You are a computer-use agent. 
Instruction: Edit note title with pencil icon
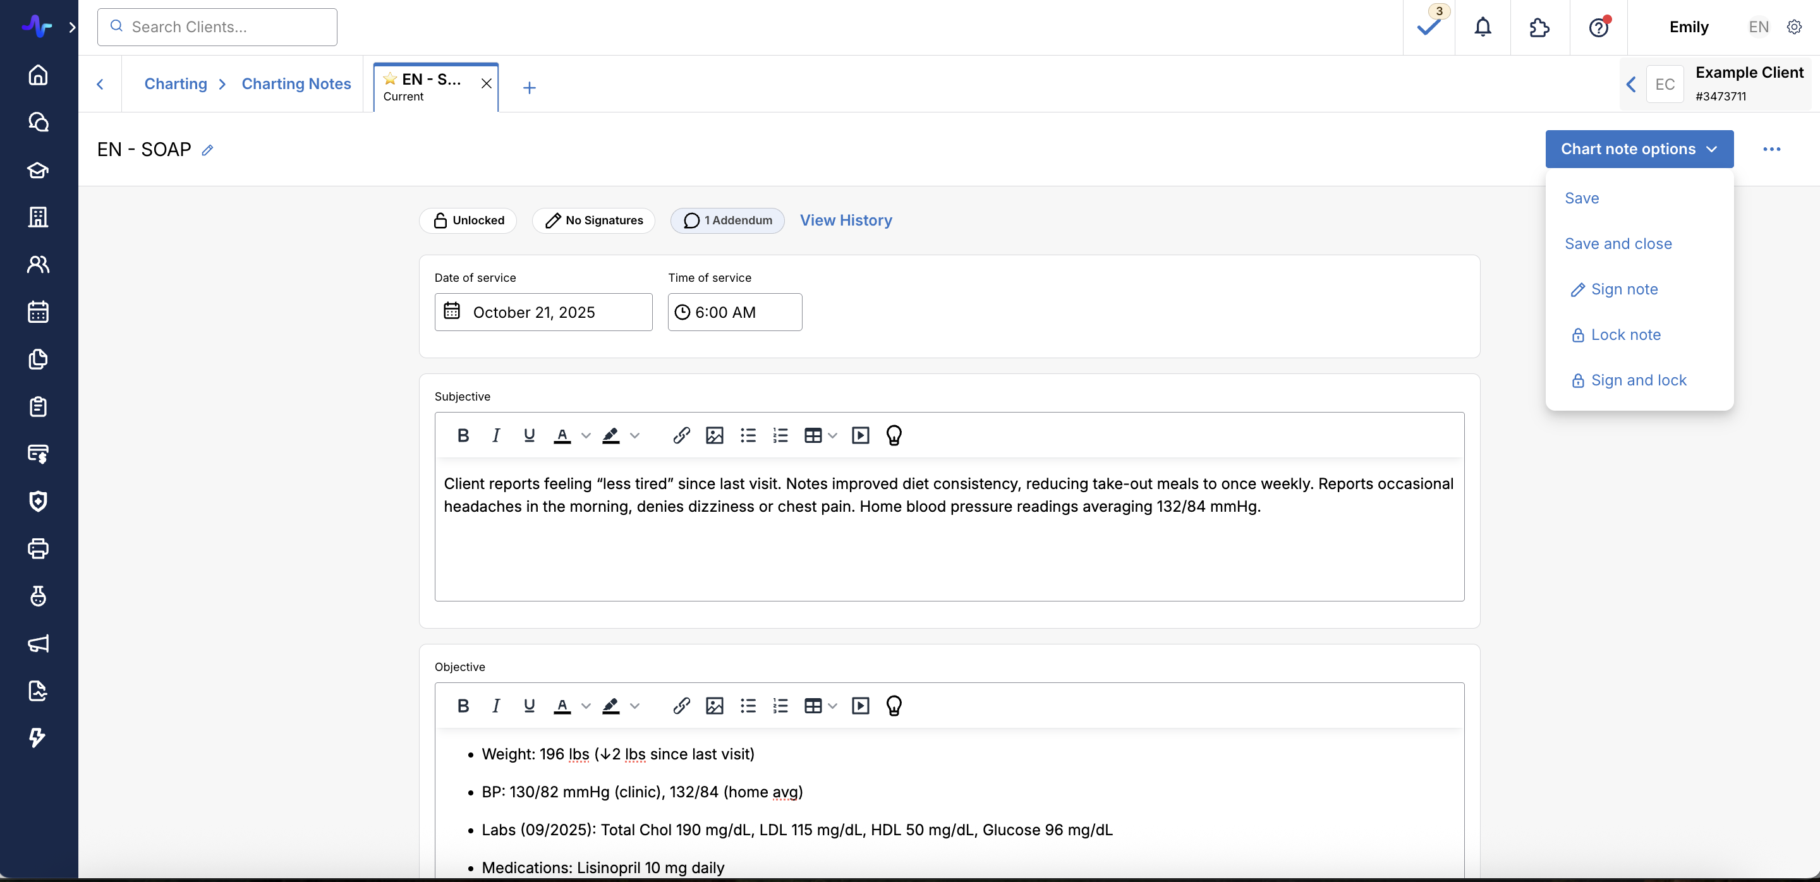[207, 150]
